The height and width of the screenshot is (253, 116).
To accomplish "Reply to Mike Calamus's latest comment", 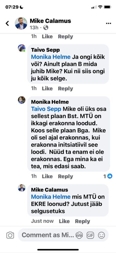I will (x=83, y=221).
